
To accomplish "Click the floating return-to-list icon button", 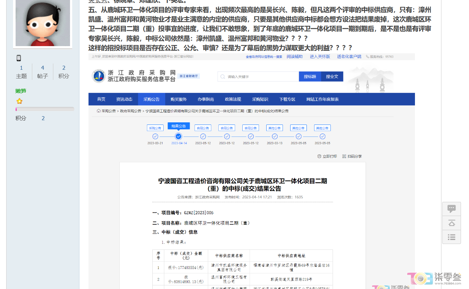I will 452,237.
